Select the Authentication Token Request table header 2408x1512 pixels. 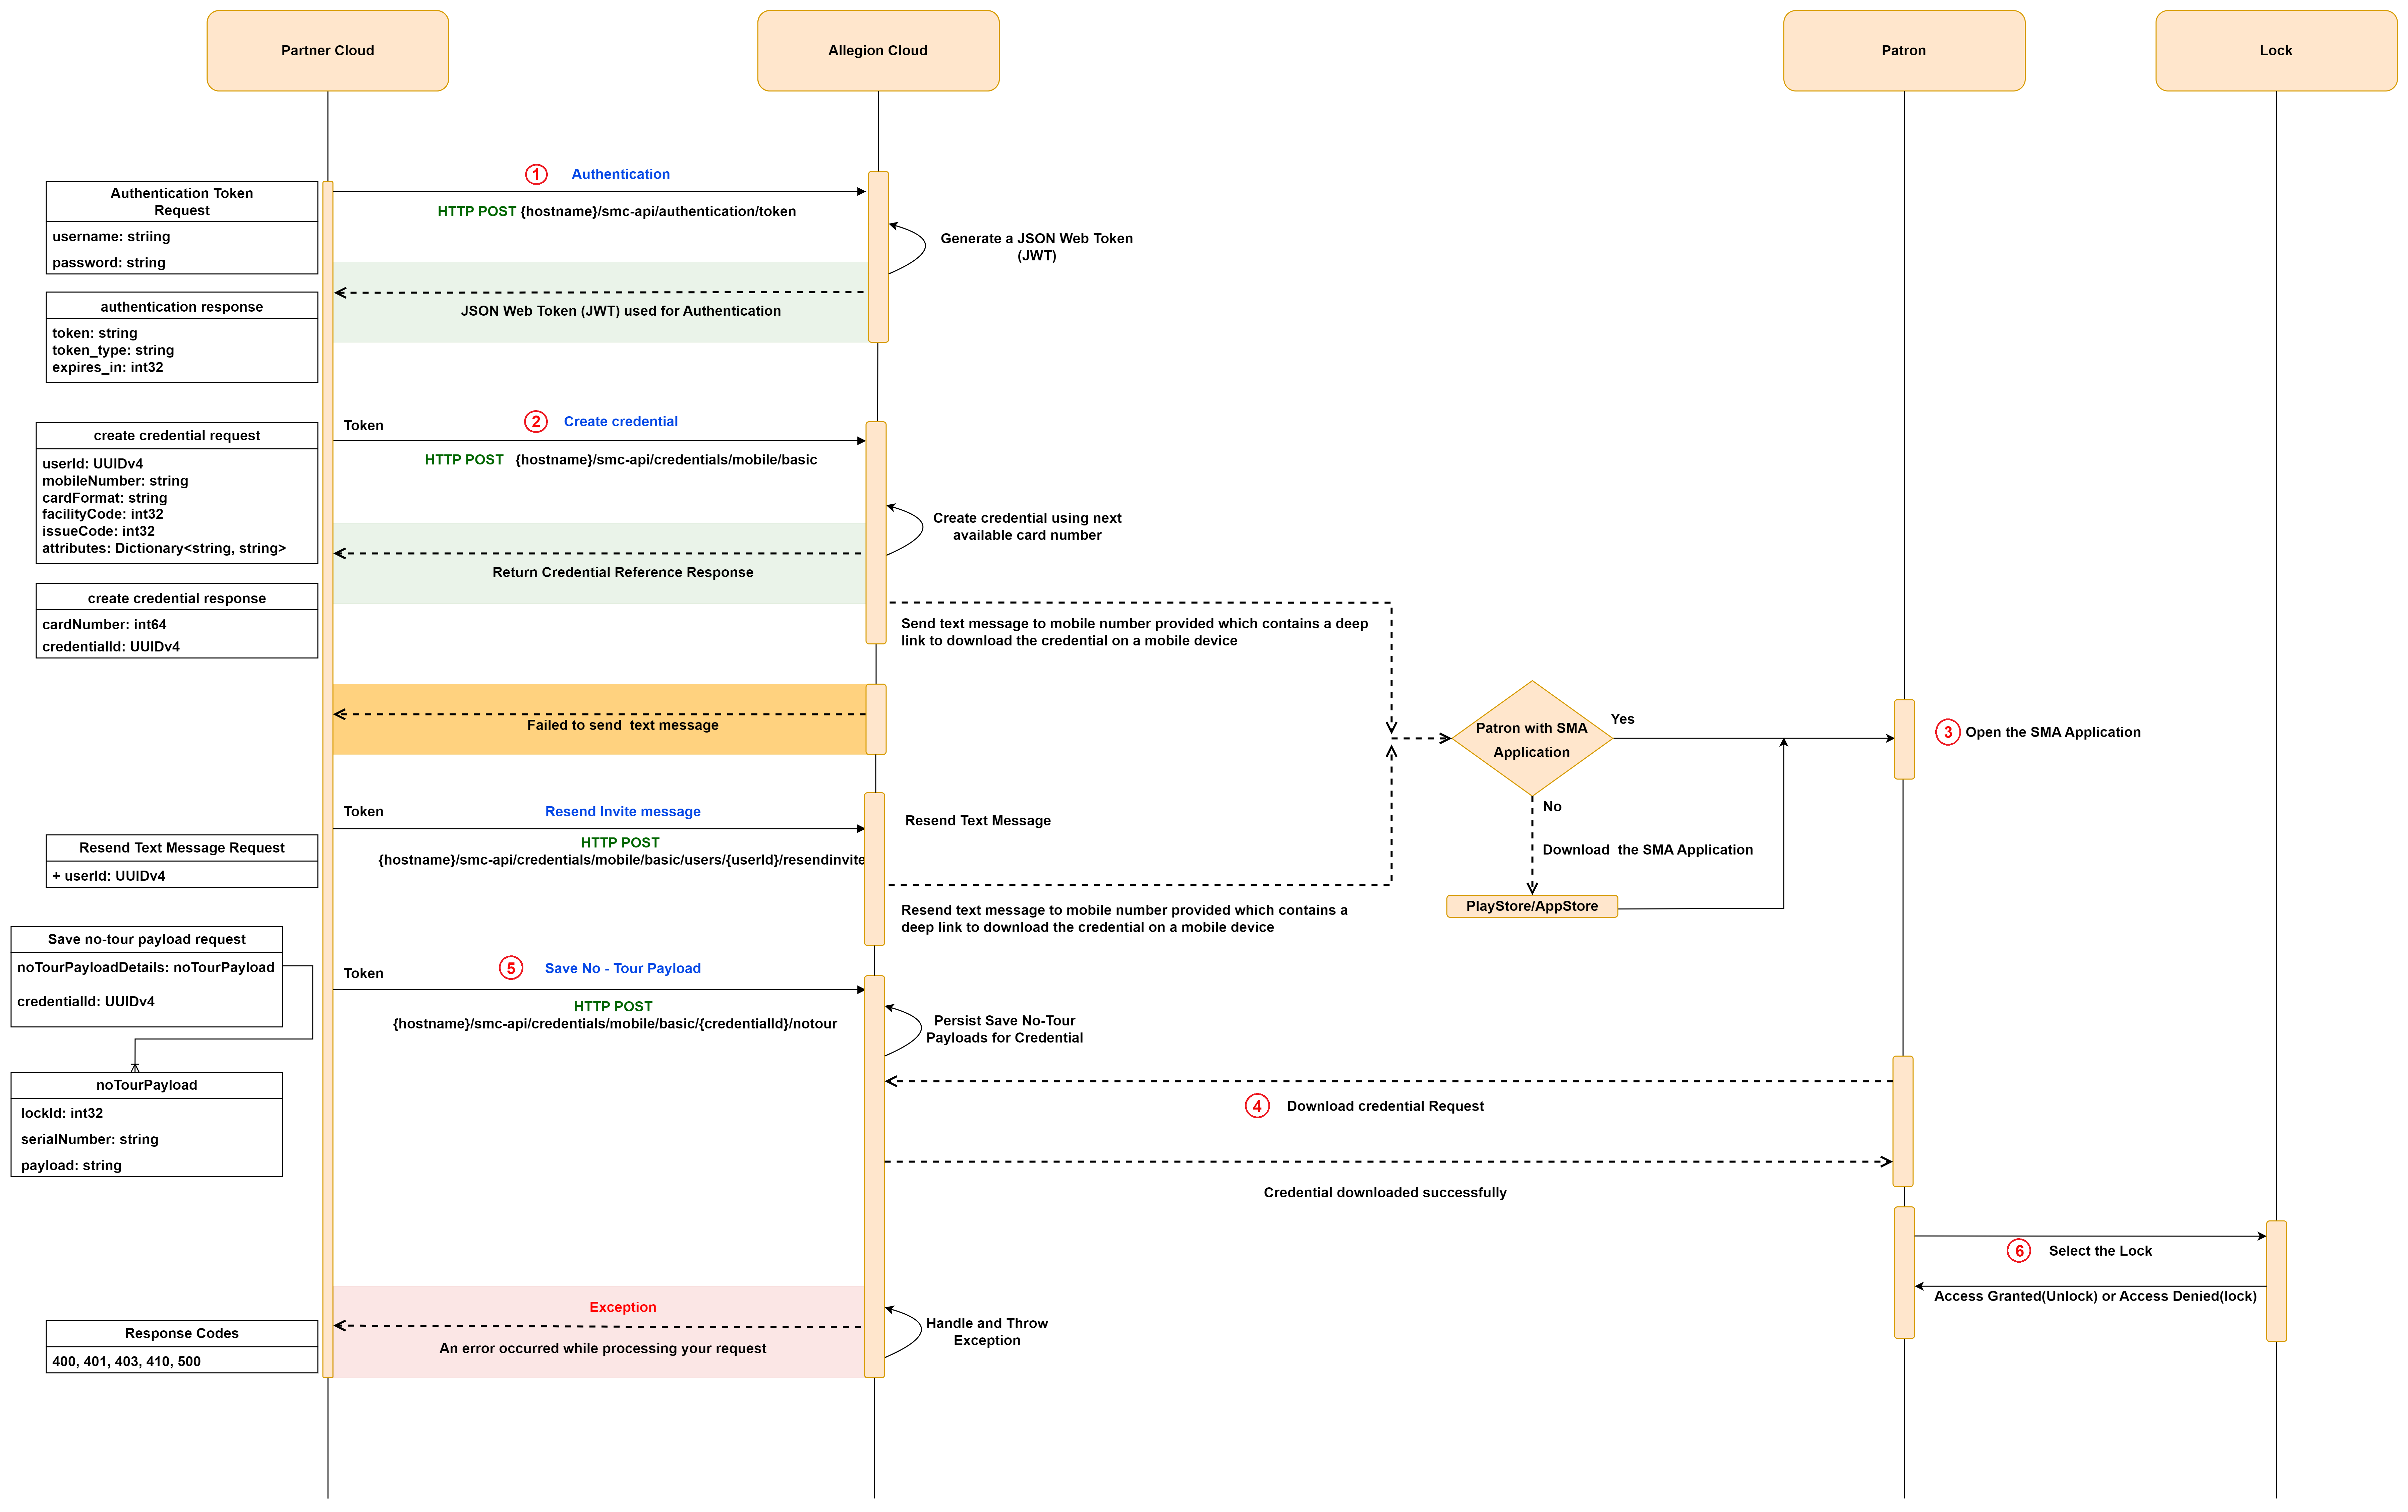[182, 202]
